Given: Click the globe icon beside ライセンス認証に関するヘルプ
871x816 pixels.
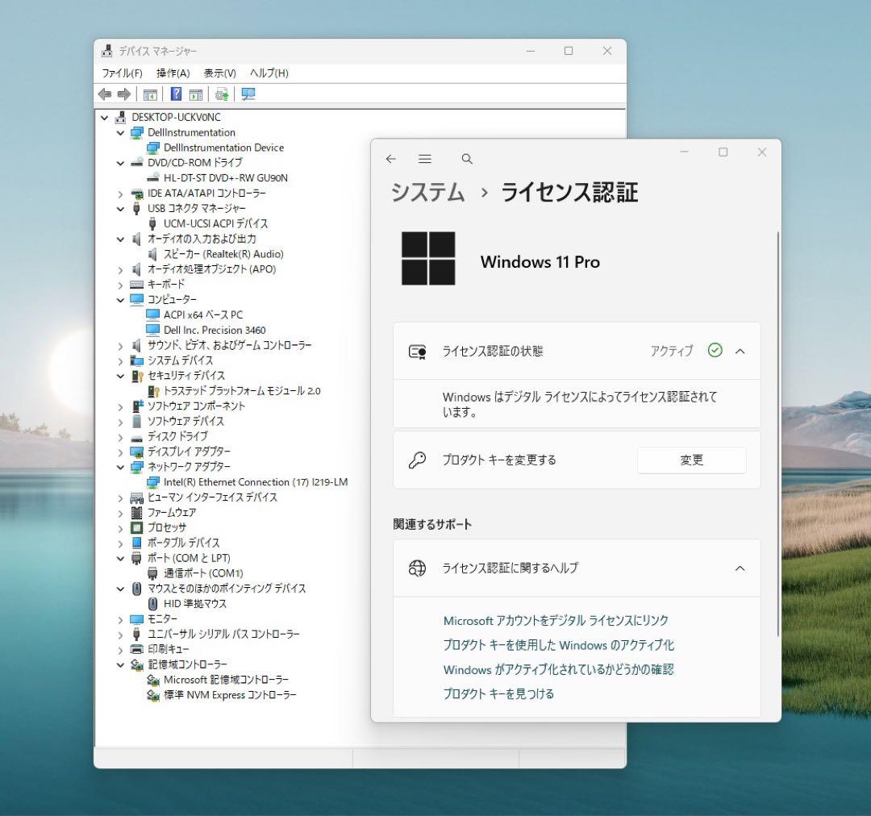Looking at the screenshot, I should (x=417, y=568).
